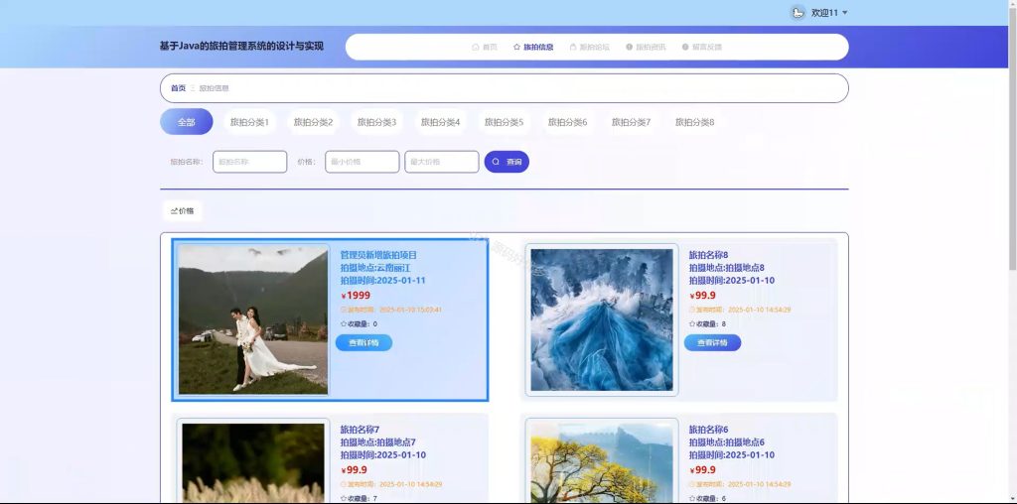Focus the 旅拍名称 search input field

[x=249, y=162]
